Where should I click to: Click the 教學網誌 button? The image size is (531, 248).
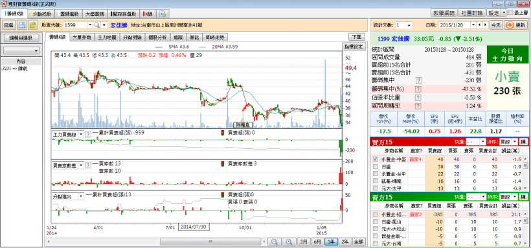pos(444,13)
